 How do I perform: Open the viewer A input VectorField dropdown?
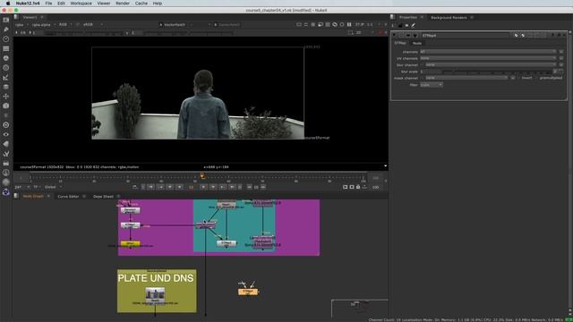pos(185,24)
